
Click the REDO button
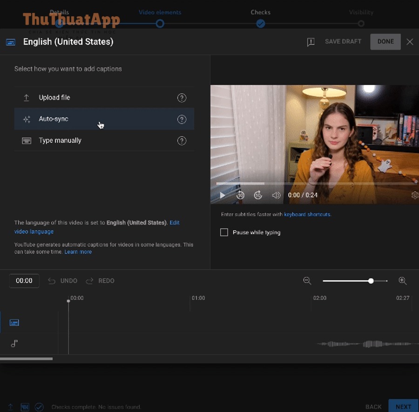point(100,281)
